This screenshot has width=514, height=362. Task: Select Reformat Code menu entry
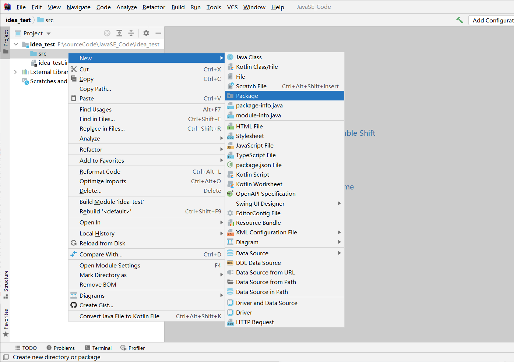point(147,171)
